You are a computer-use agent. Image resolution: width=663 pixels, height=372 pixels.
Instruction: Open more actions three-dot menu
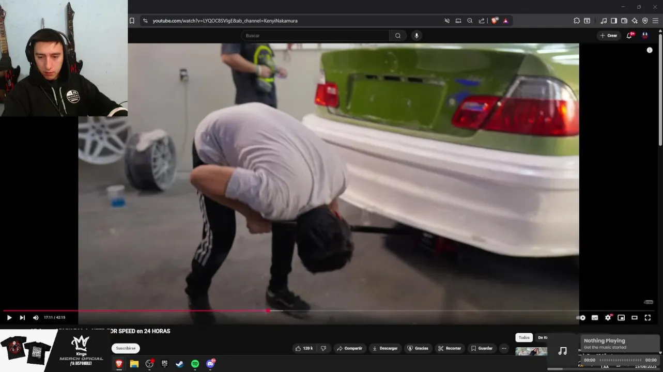[504, 348]
